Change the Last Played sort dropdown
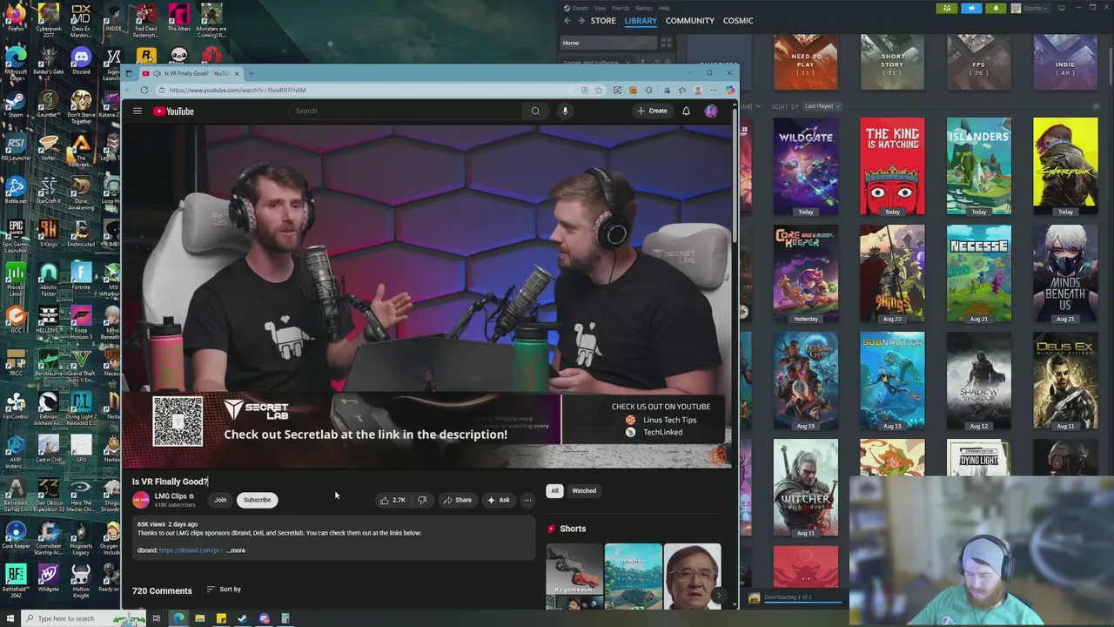This screenshot has height=627, width=1114. click(822, 106)
